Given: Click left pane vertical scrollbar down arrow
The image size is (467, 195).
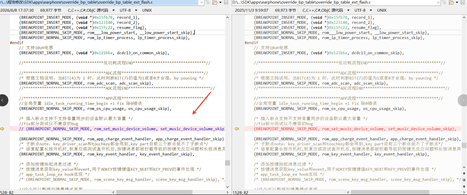Looking at the screenshot, I should [x=227, y=187].
